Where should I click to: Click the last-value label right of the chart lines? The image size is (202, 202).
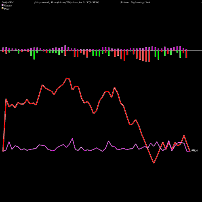point(195,151)
